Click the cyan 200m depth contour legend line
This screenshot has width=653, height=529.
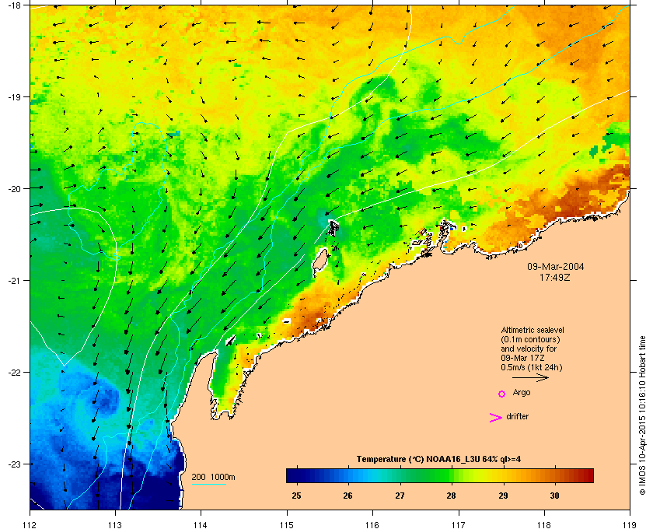(x=208, y=484)
